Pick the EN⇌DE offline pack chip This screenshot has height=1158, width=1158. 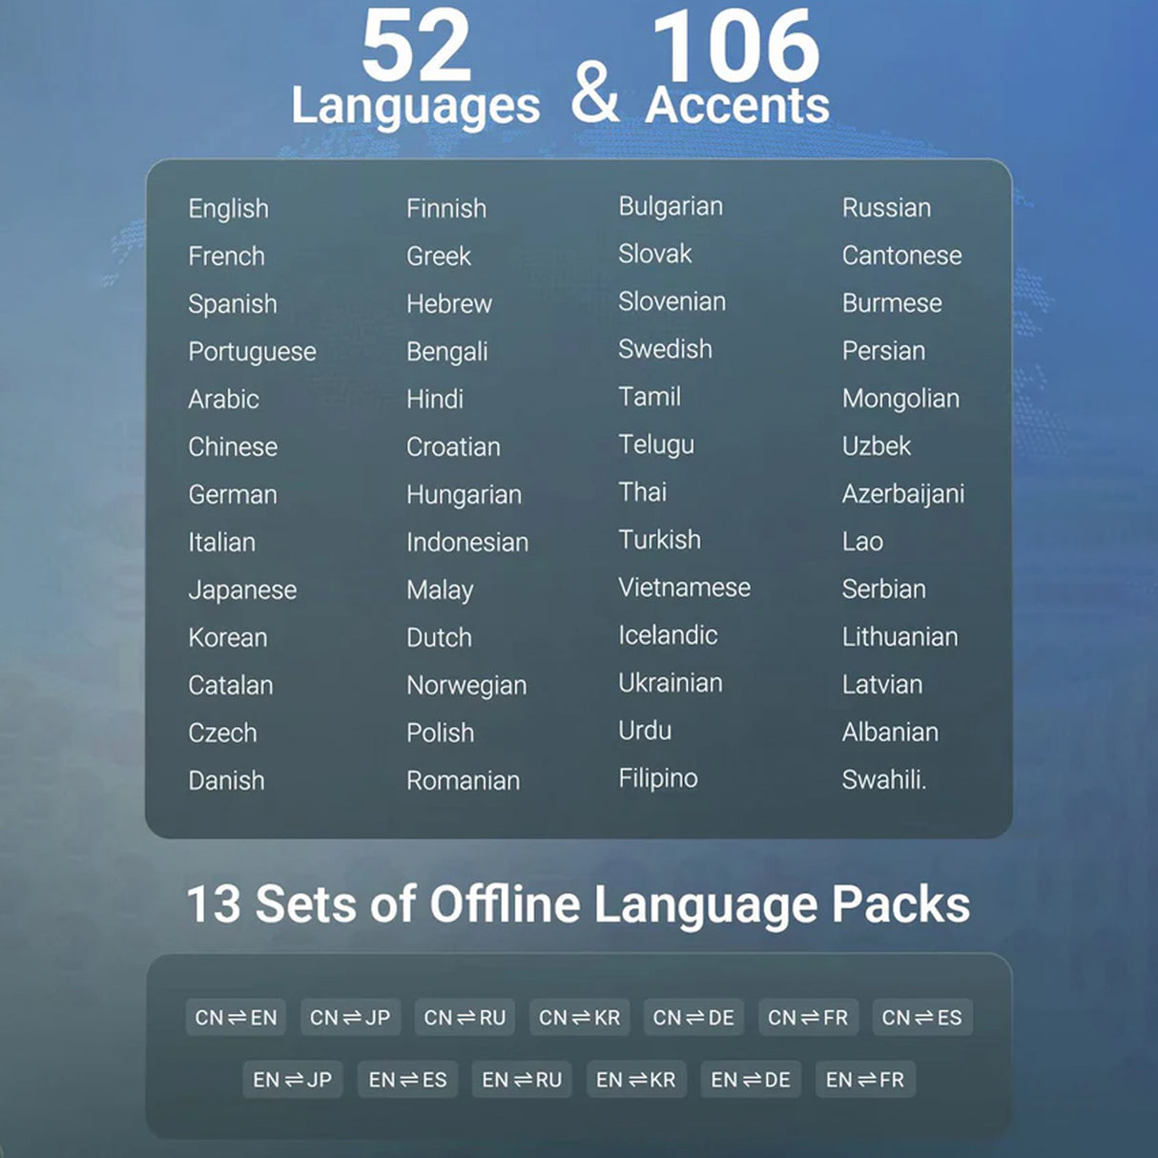click(751, 1080)
